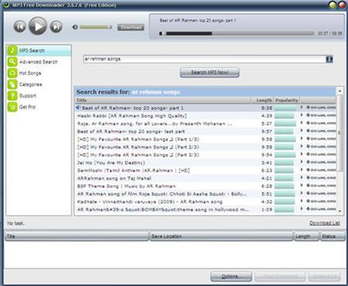This screenshot has height=286, width=348.
Task: Download 'ARRahman song on Taj Mahal'
Action: coord(321,178)
